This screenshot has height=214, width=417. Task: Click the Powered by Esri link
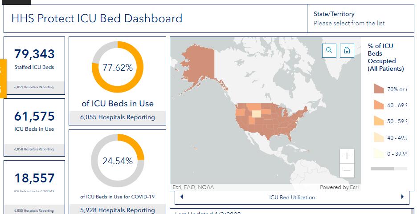(x=339, y=187)
